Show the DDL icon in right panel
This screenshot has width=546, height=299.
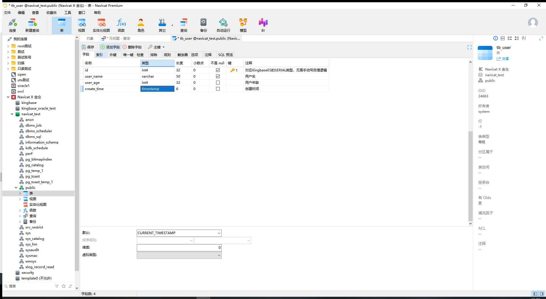(503, 39)
